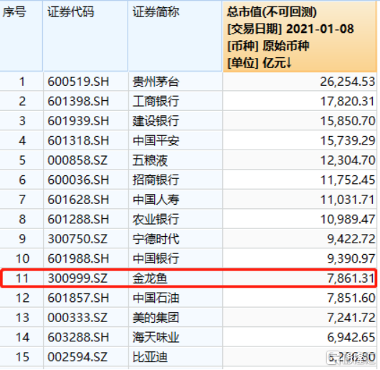
Task: Select stock code 601988.SH
Action: (78, 258)
